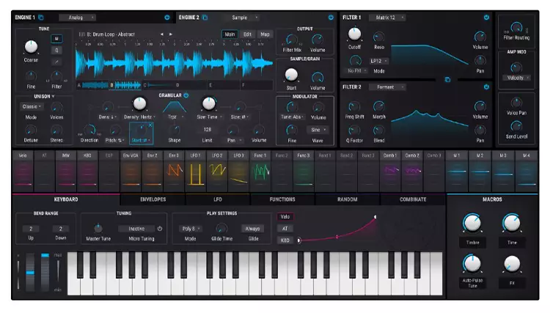Click the Main sample view button
This screenshot has width=550, height=313.
pyautogui.click(x=230, y=34)
